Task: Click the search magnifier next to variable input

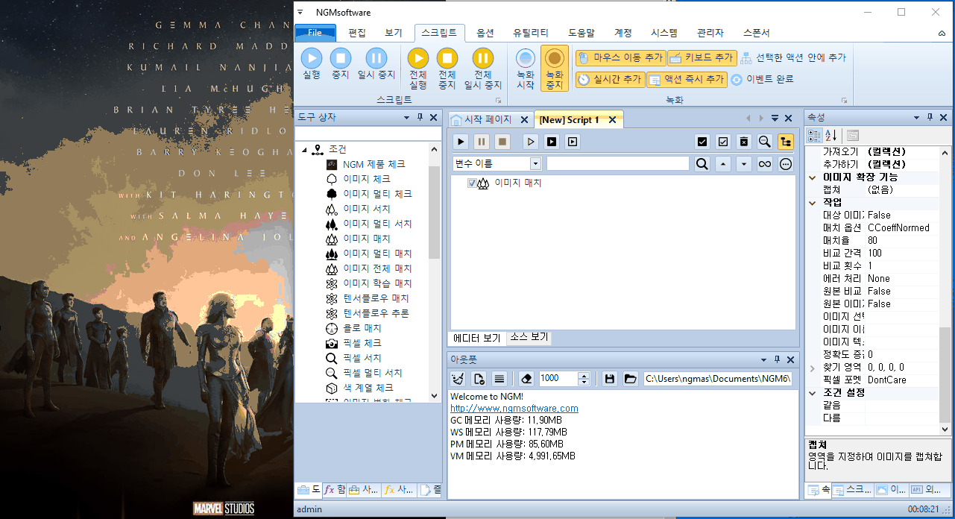Action: point(702,164)
